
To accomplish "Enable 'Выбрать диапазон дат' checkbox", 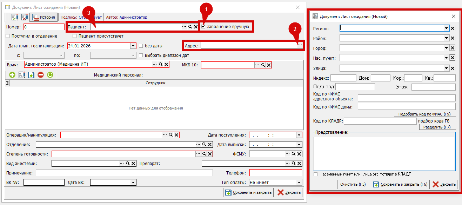I will (x=141, y=55).
